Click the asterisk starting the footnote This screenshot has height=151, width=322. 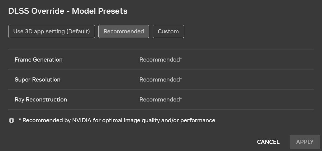click(20, 120)
